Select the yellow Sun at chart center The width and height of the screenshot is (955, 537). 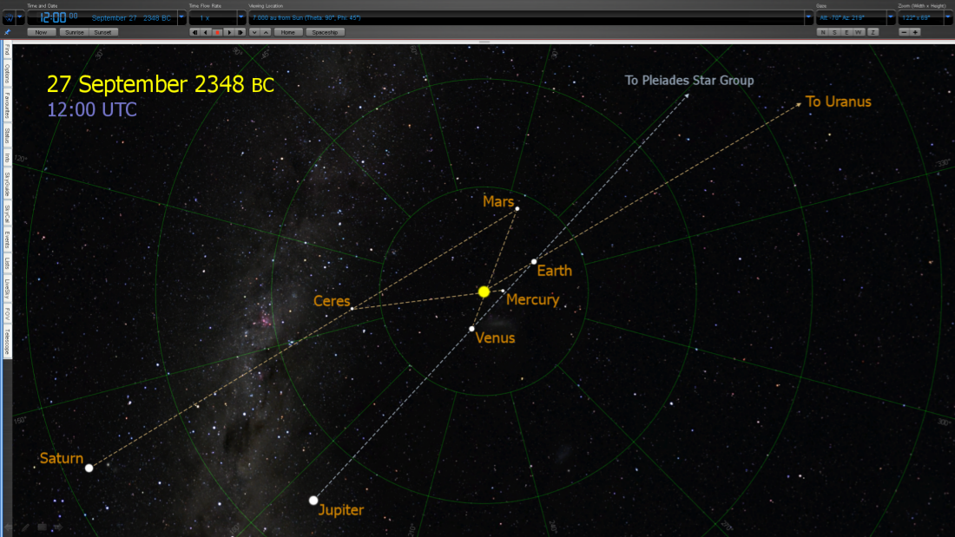484,292
